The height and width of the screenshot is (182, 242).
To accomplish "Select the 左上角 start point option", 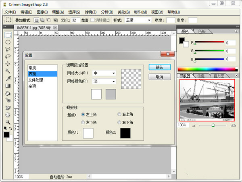I will pyautogui.click(x=83, y=115).
